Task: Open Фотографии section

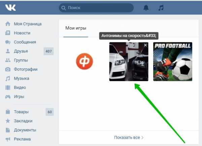Action: tap(26, 69)
